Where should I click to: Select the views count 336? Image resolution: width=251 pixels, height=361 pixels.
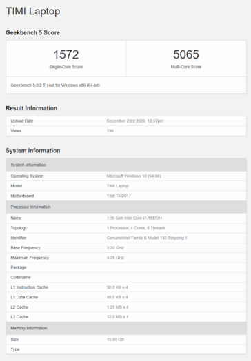tap(110, 131)
